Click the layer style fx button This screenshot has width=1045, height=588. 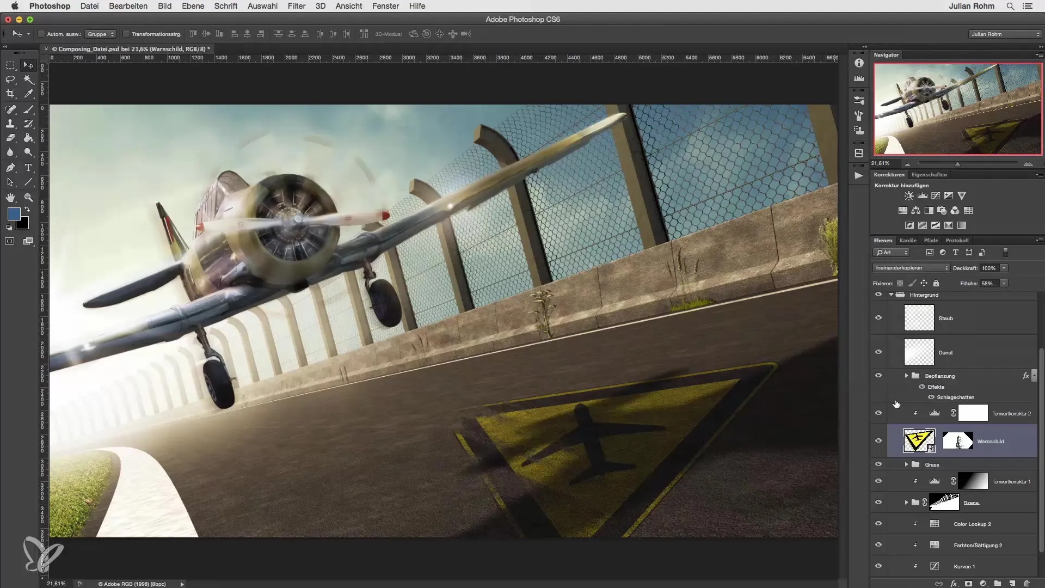click(954, 584)
